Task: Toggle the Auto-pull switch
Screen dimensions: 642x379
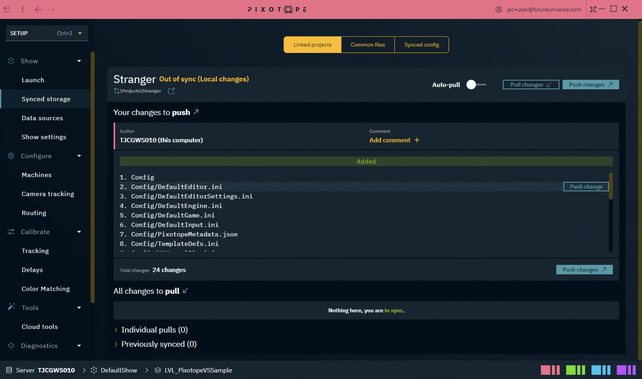Action: point(476,85)
